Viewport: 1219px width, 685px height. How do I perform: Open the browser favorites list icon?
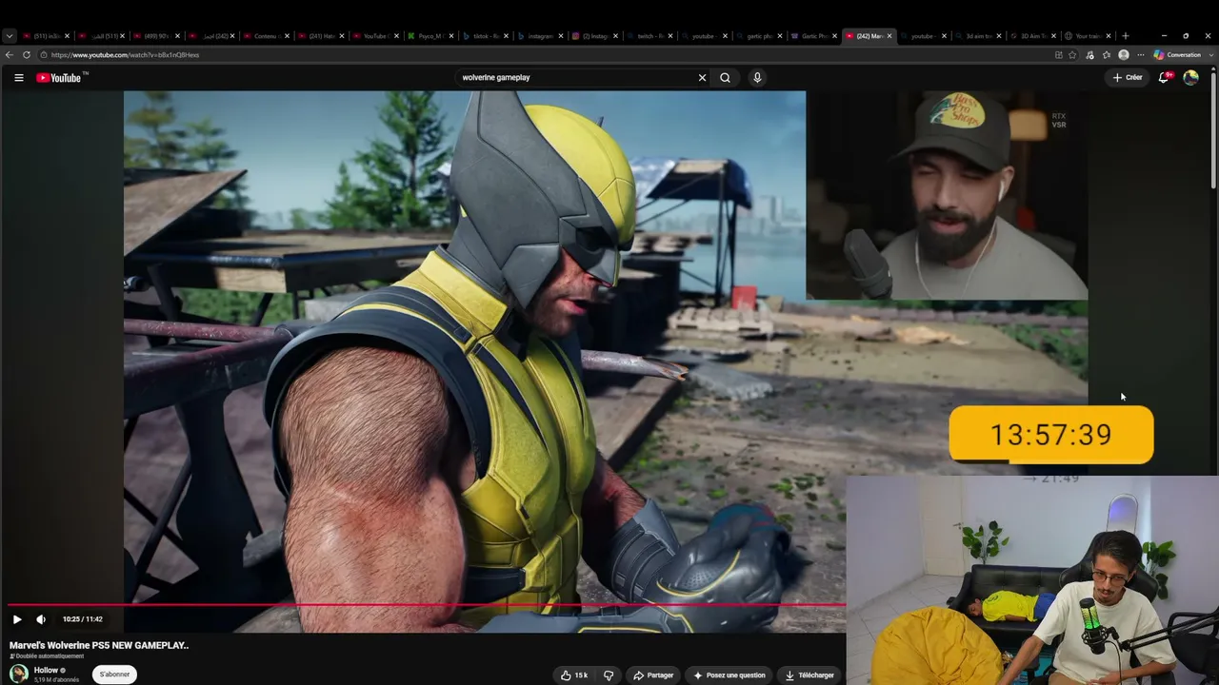pos(1107,55)
